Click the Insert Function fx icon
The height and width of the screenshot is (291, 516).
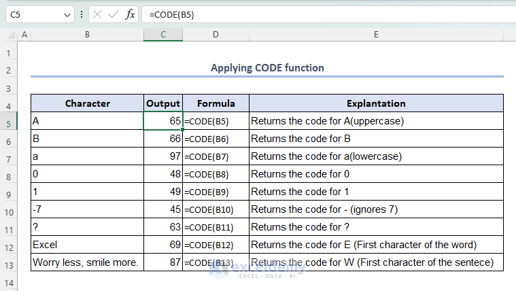[x=130, y=14]
